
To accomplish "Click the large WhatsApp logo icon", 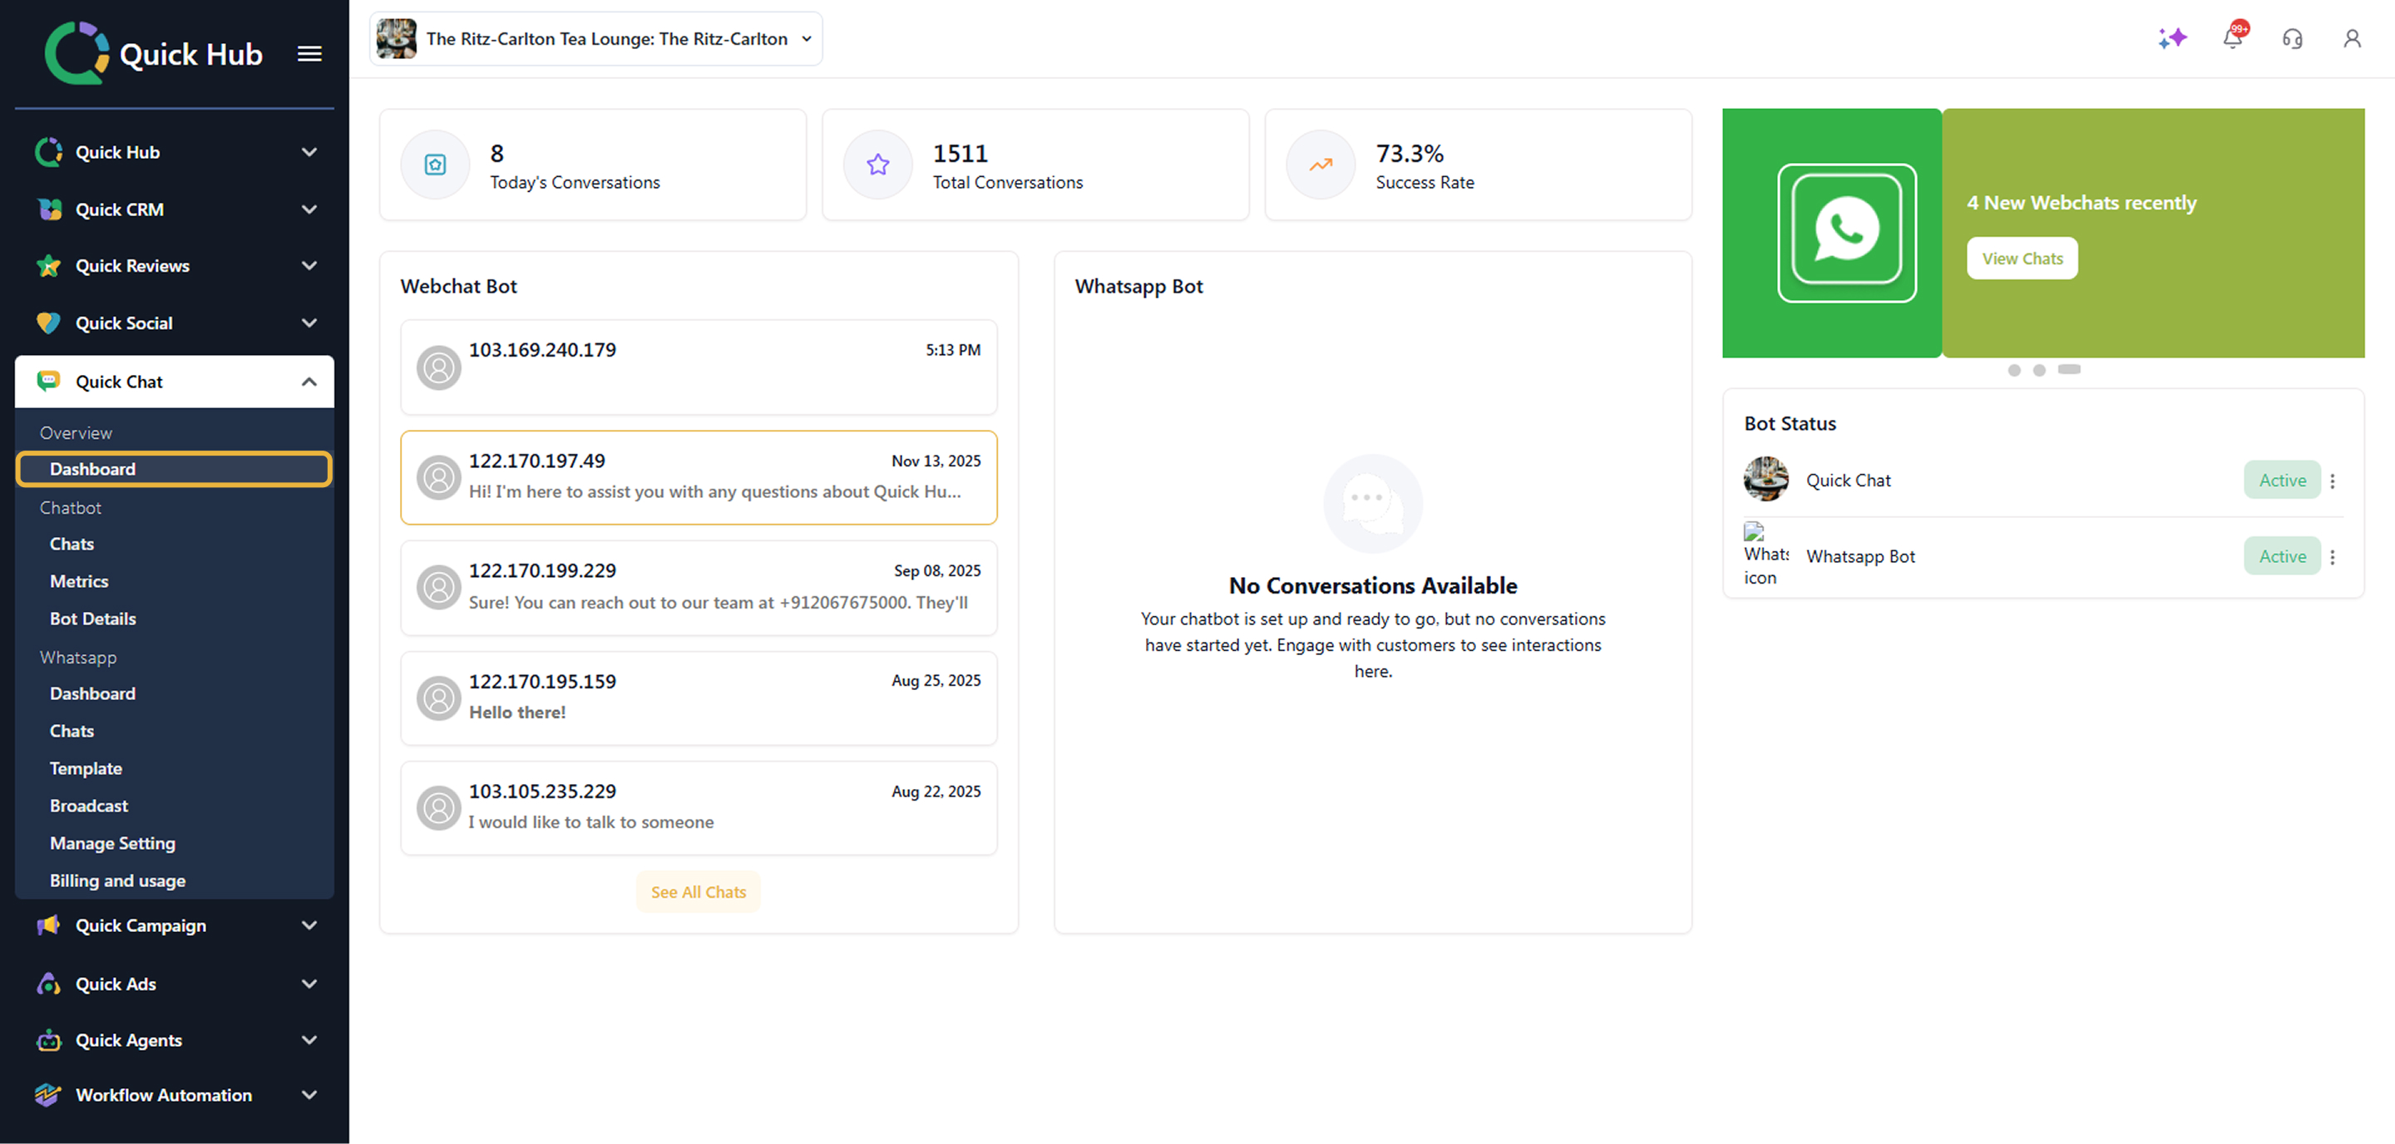I will click(x=1845, y=232).
